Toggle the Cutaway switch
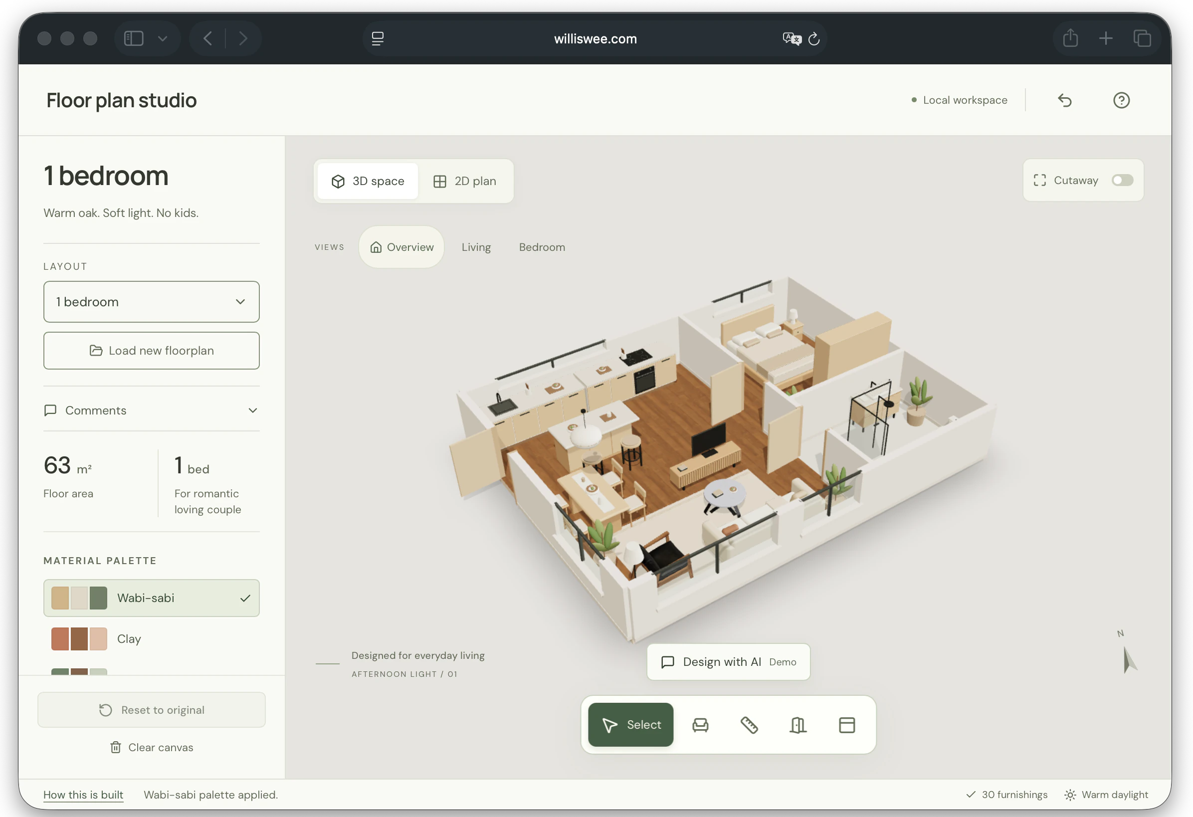The image size is (1193, 817). point(1122,180)
